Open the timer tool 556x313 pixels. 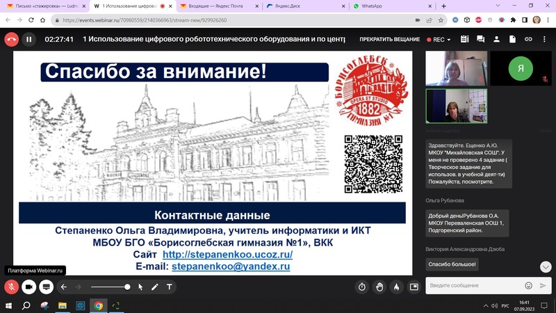(x=362, y=287)
